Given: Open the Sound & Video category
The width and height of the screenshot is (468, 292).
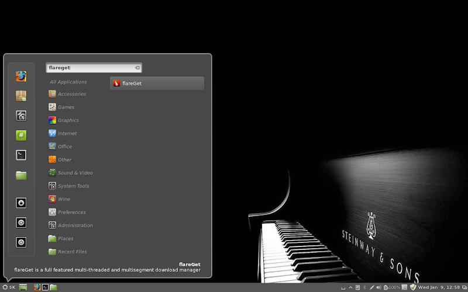Looking at the screenshot, I should 70,172.
